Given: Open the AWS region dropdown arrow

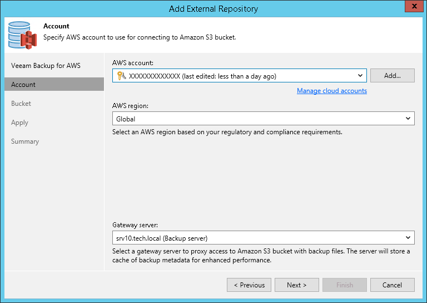Looking at the screenshot, I should point(408,119).
